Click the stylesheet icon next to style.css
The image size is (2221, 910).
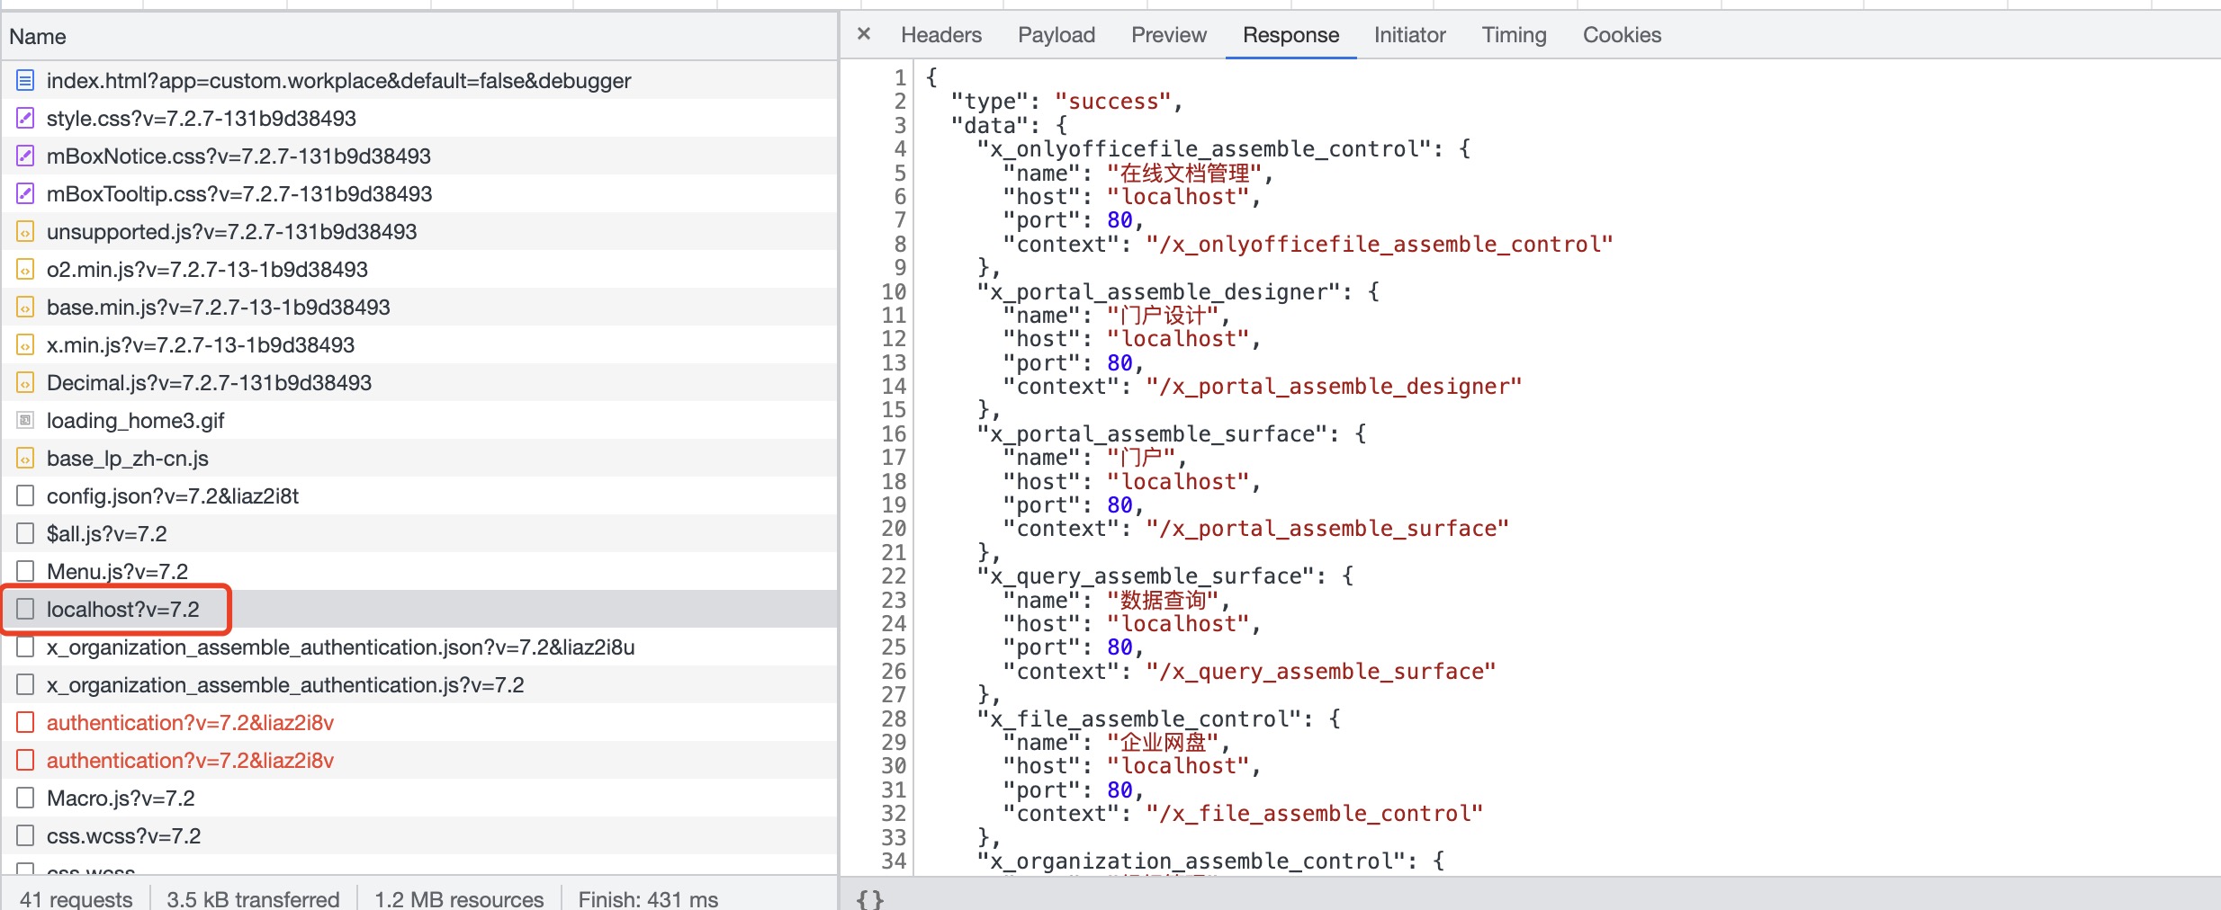[x=25, y=119]
